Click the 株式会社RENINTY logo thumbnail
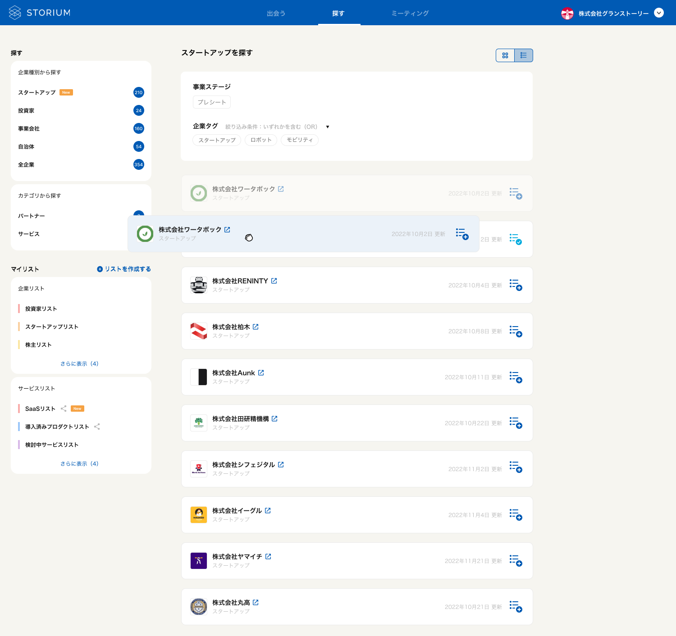676x636 pixels. point(199,285)
